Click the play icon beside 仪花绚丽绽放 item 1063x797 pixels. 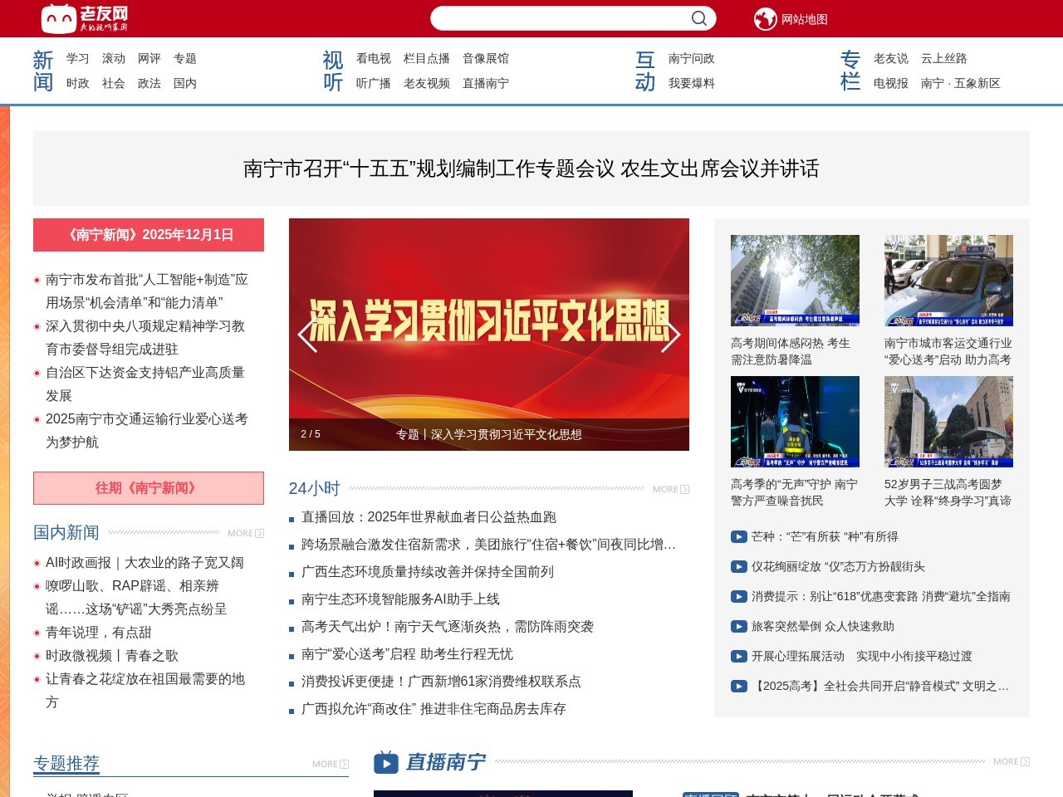pos(738,566)
